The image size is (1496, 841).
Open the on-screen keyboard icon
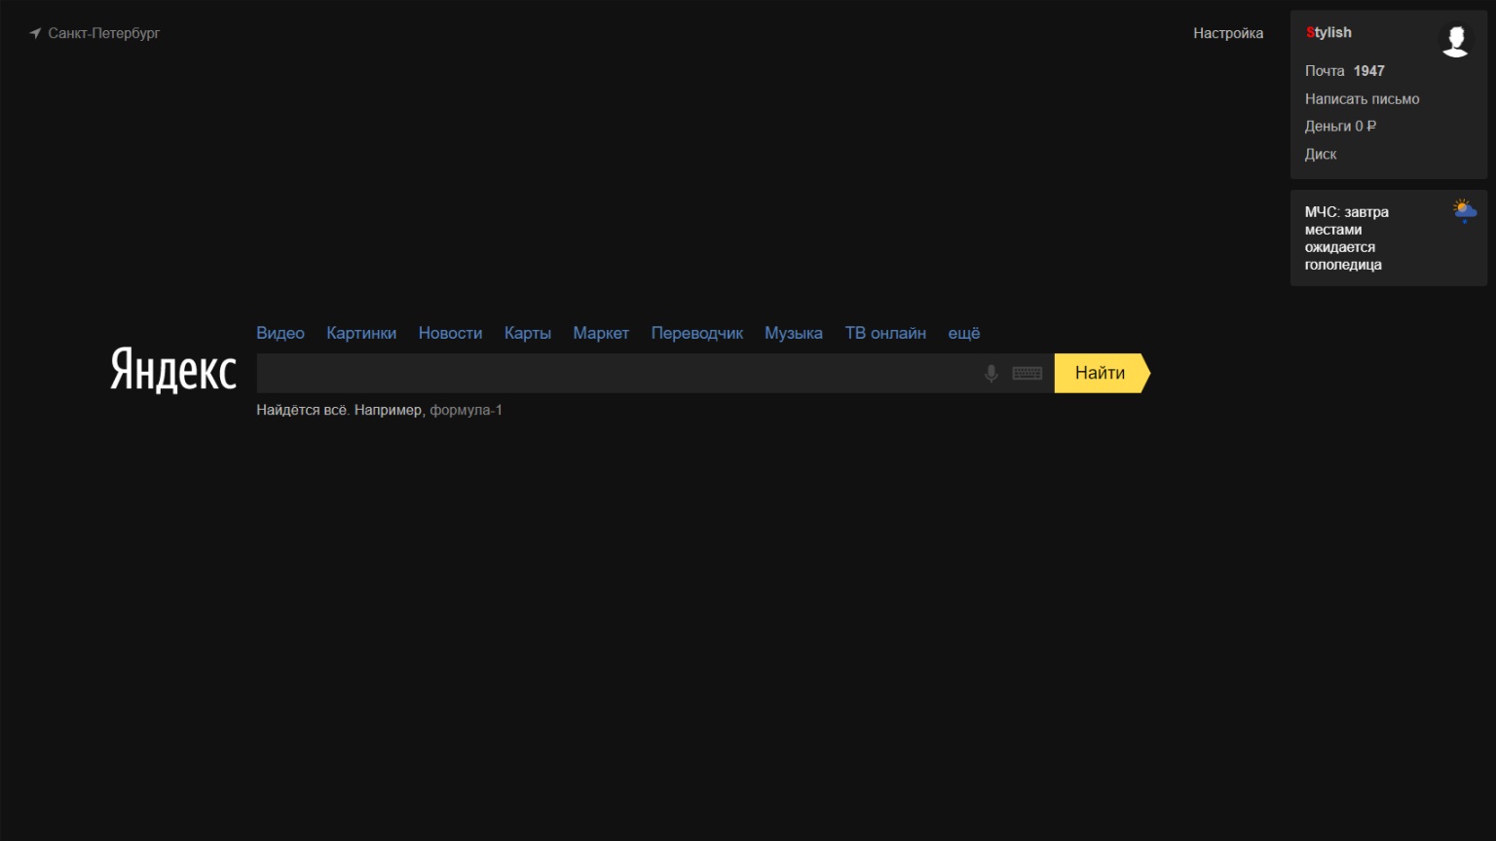pyautogui.click(x=1027, y=373)
